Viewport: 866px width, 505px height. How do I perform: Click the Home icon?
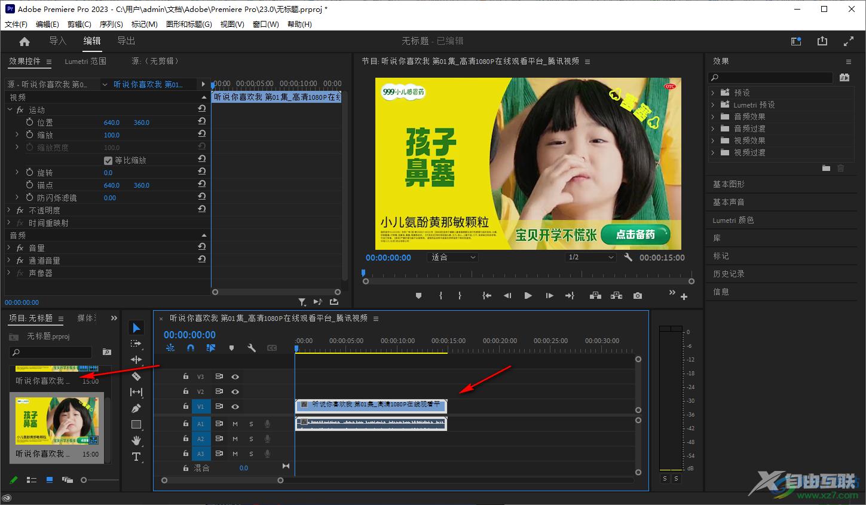pyautogui.click(x=25, y=41)
